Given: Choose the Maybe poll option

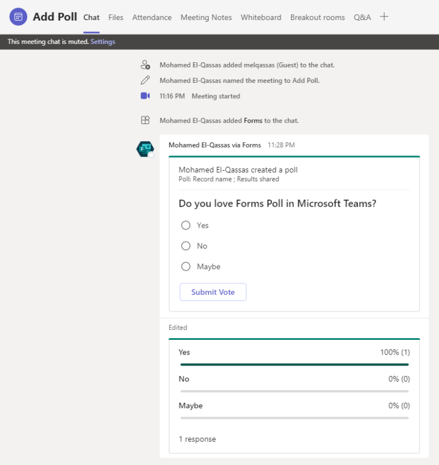Looking at the screenshot, I should [x=186, y=266].
